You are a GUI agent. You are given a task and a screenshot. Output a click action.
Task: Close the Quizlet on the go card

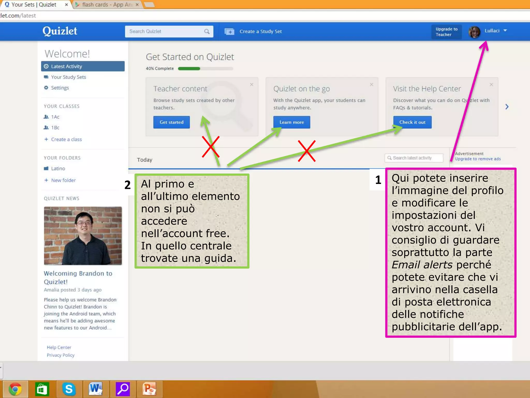(x=372, y=85)
